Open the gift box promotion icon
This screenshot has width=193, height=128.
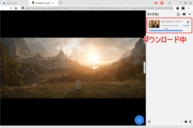click(162, 3)
